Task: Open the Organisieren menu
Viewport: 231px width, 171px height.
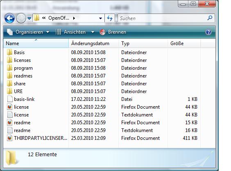Action: [28, 32]
